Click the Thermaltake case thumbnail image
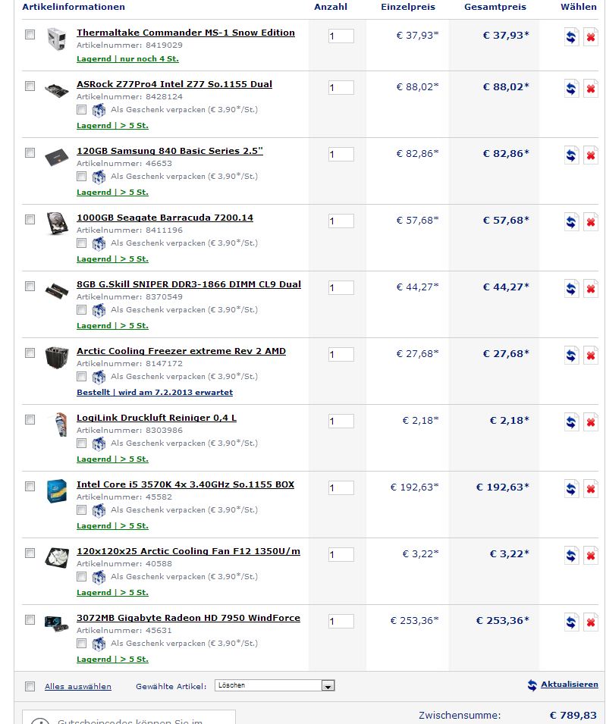 click(57, 39)
